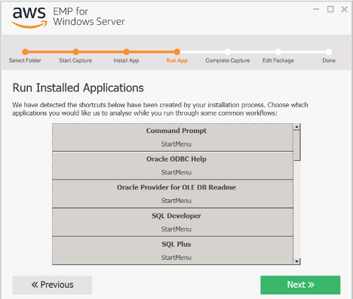Image resolution: width=353 pixels, height=299 pixels.
Task: Click the shortcut list scrollbar thumb
Action: [x=297, y=146]
